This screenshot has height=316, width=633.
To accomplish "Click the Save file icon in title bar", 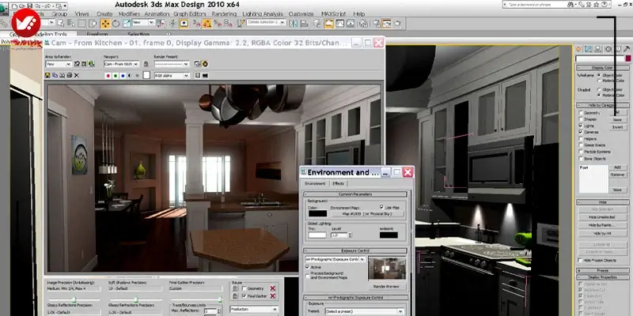I will (30, 6).
